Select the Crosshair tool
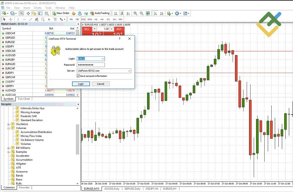The width and height of the screenshot is (293, 192). [10, 19]
